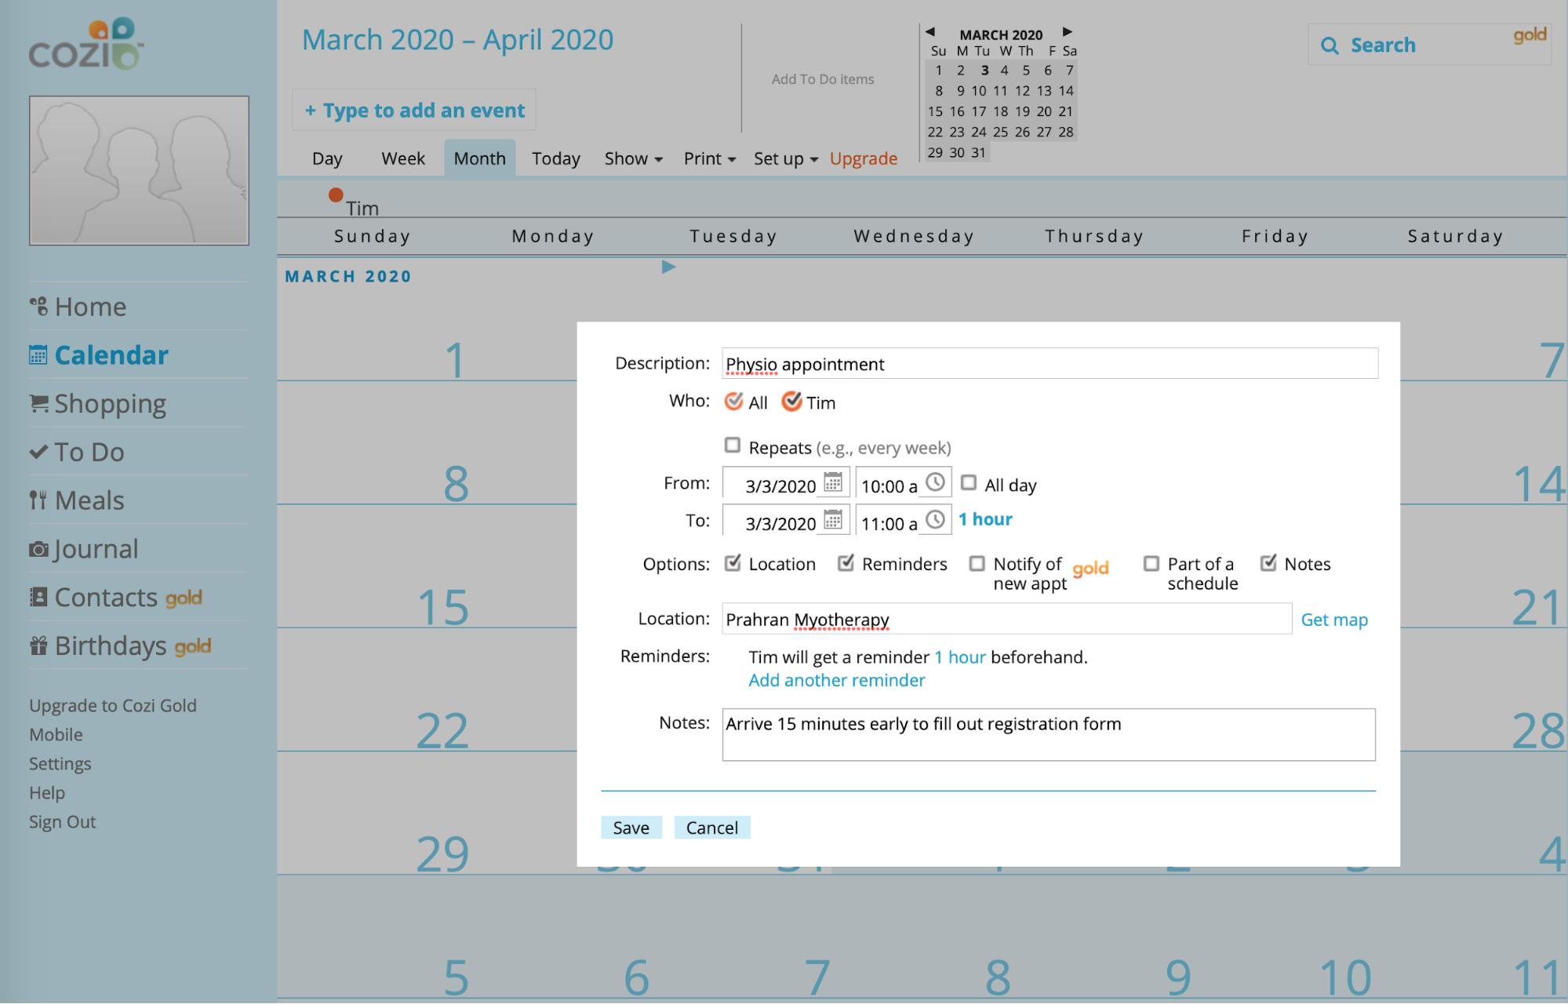Click the blue arrow above the calendar grid
This screenshot has width=1568, height=1004.
668,267
